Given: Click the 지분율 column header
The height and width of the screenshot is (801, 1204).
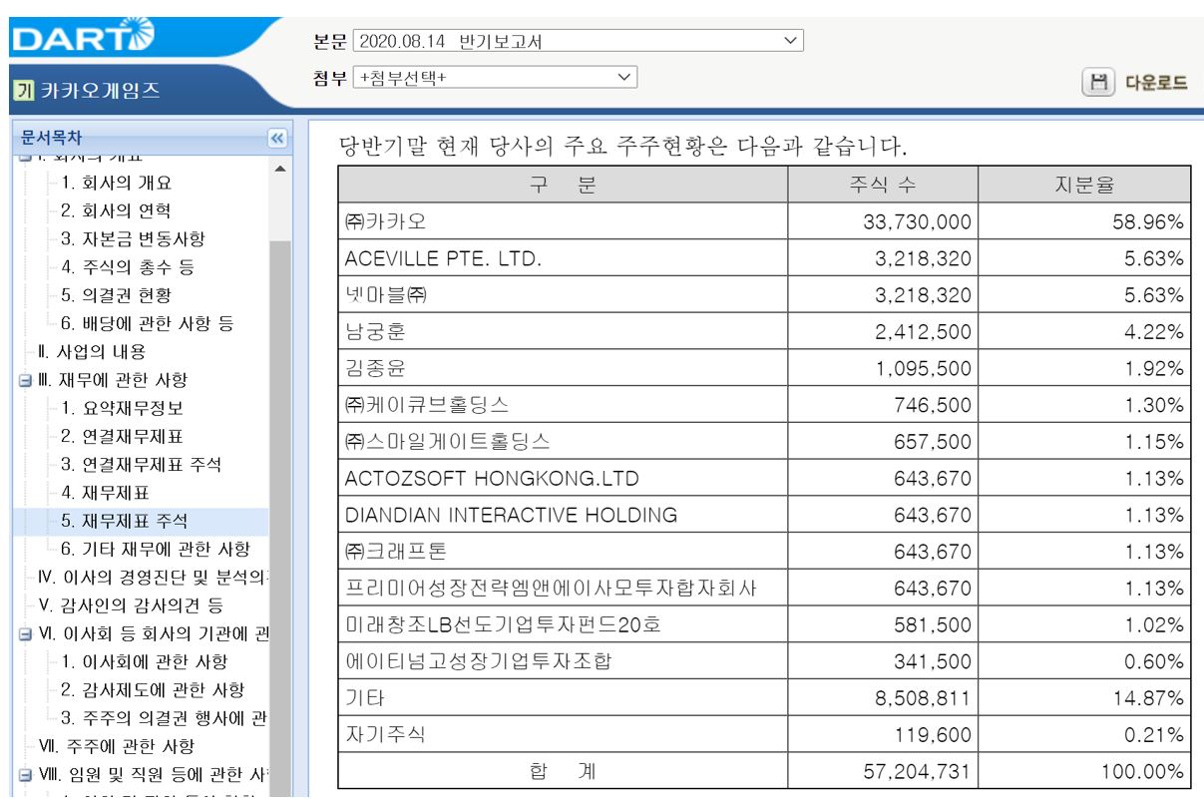Looking at the screenshot, I should tap(1083, 185).
